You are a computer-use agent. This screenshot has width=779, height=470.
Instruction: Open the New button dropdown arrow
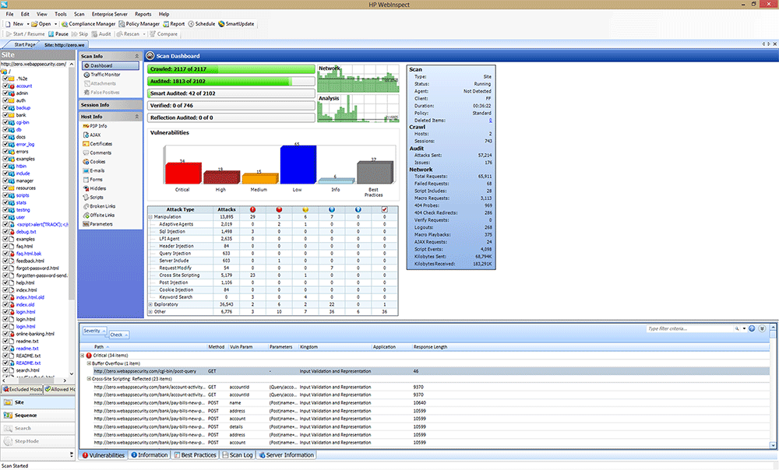[28, 24]
